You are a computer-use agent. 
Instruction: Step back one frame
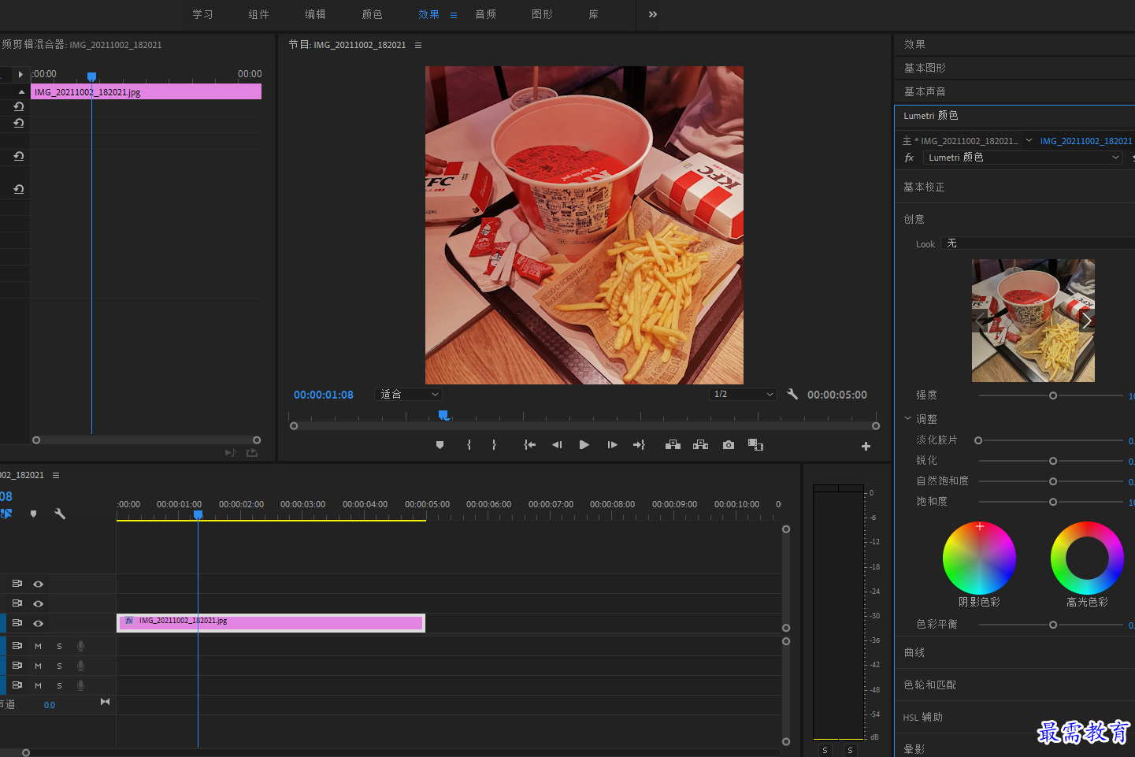coord(557,445)
